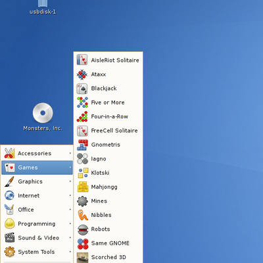
Task: Start Four-in-a-Row from the Games list
Action: point(108,116)
